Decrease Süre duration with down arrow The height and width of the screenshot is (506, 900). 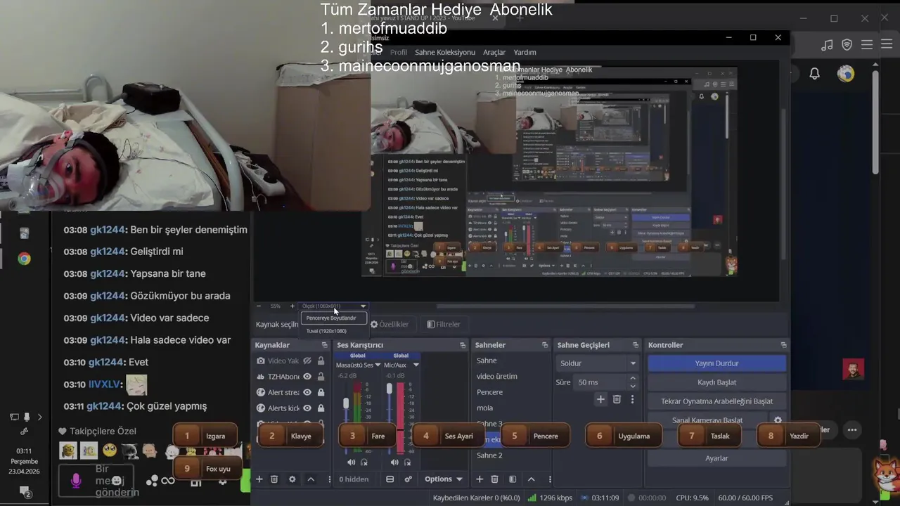(x=633, y=386)
